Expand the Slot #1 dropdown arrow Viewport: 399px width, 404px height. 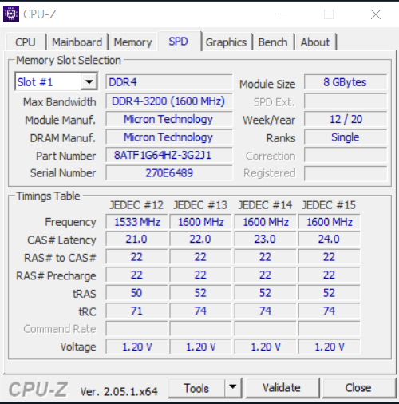coord(89,81)
